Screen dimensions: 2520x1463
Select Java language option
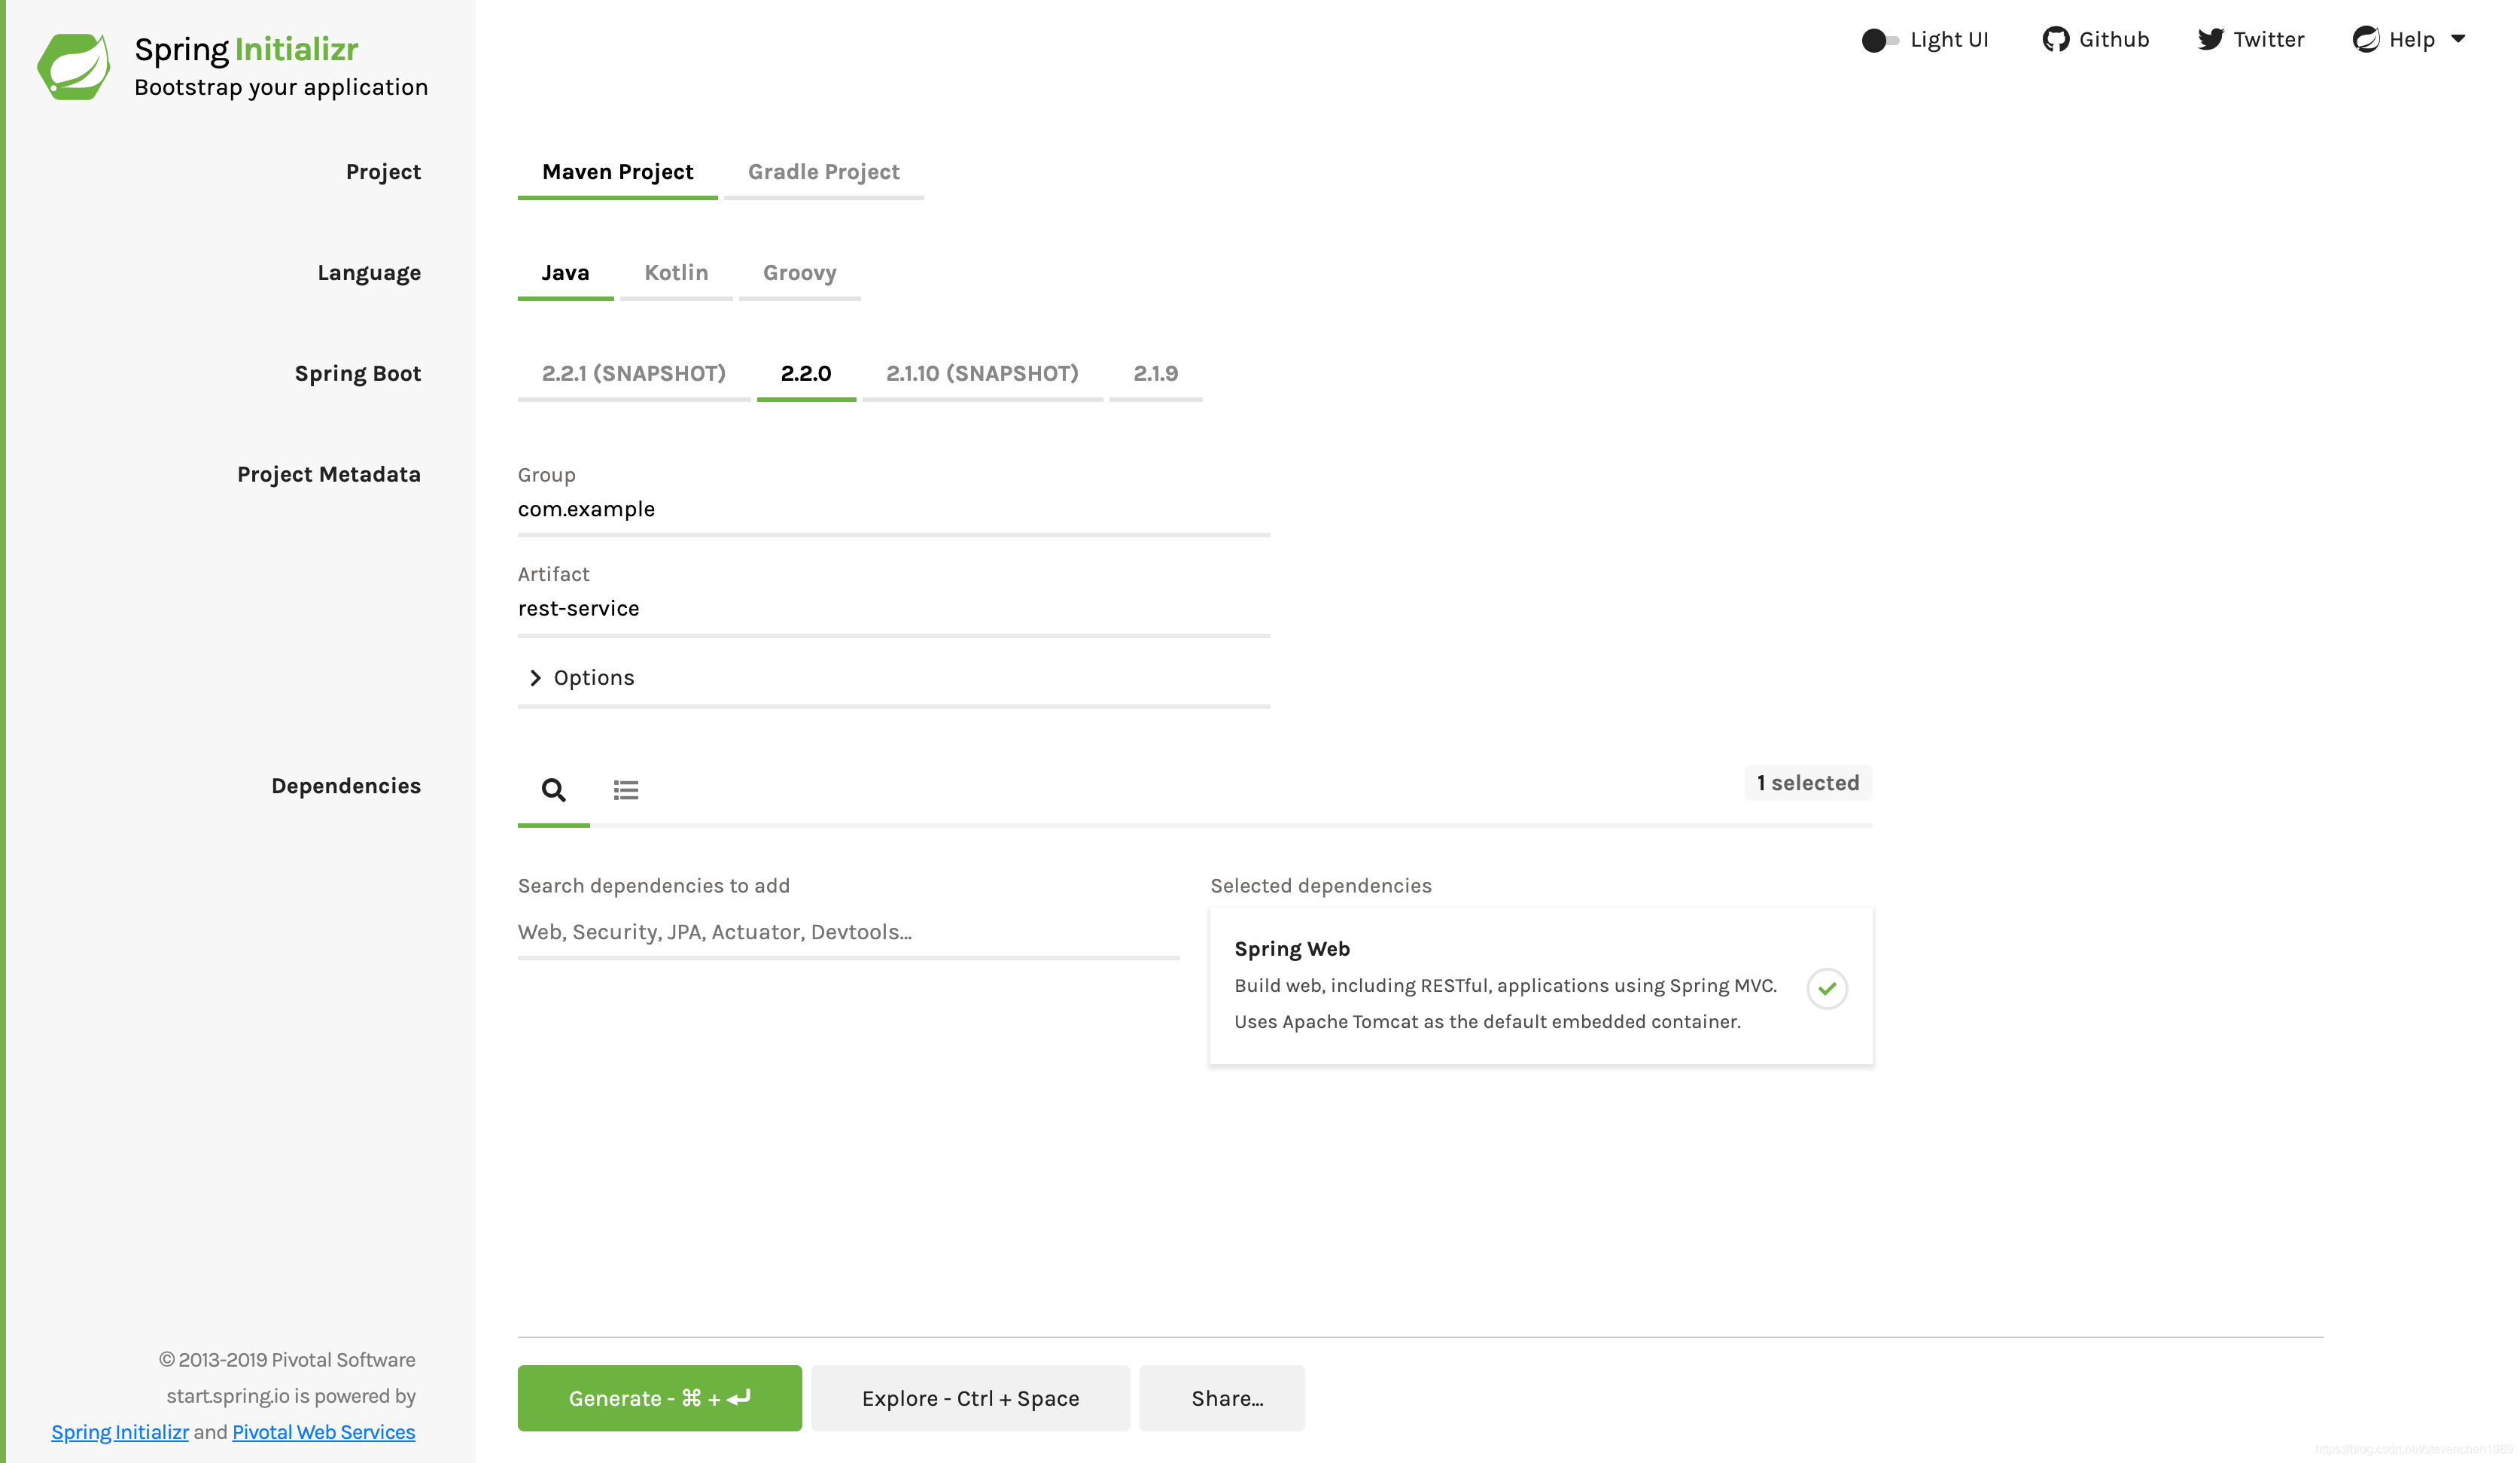(566, 272)
